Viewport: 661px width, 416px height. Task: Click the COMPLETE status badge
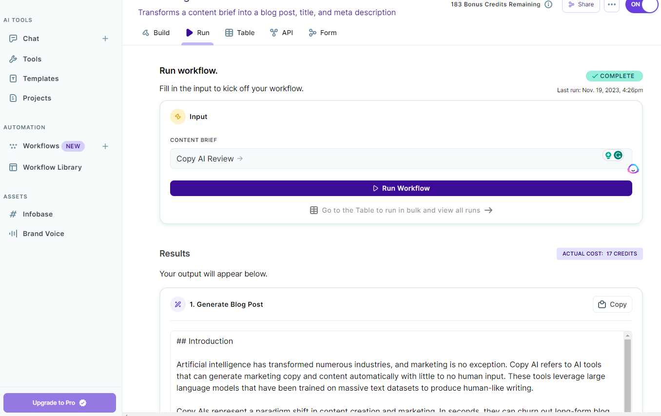pyautogui.click(x=614, y=76)
